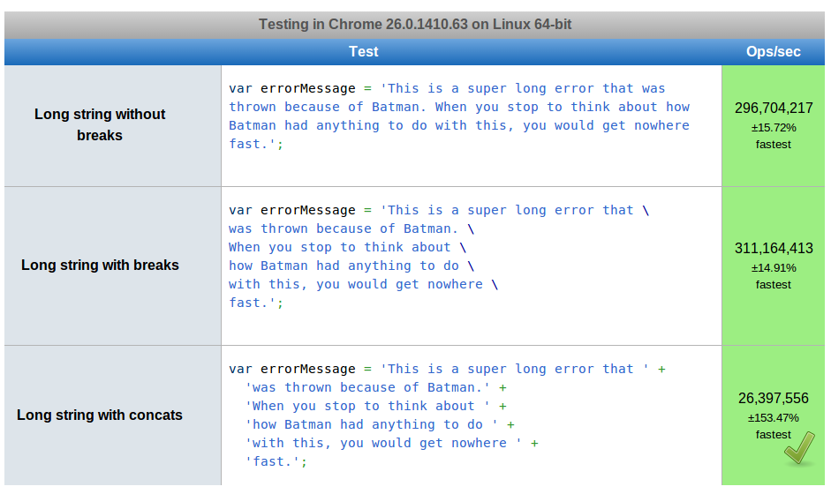831x494 pixels.
Task: Click the green checkmark icon
Action: point(799,449)
